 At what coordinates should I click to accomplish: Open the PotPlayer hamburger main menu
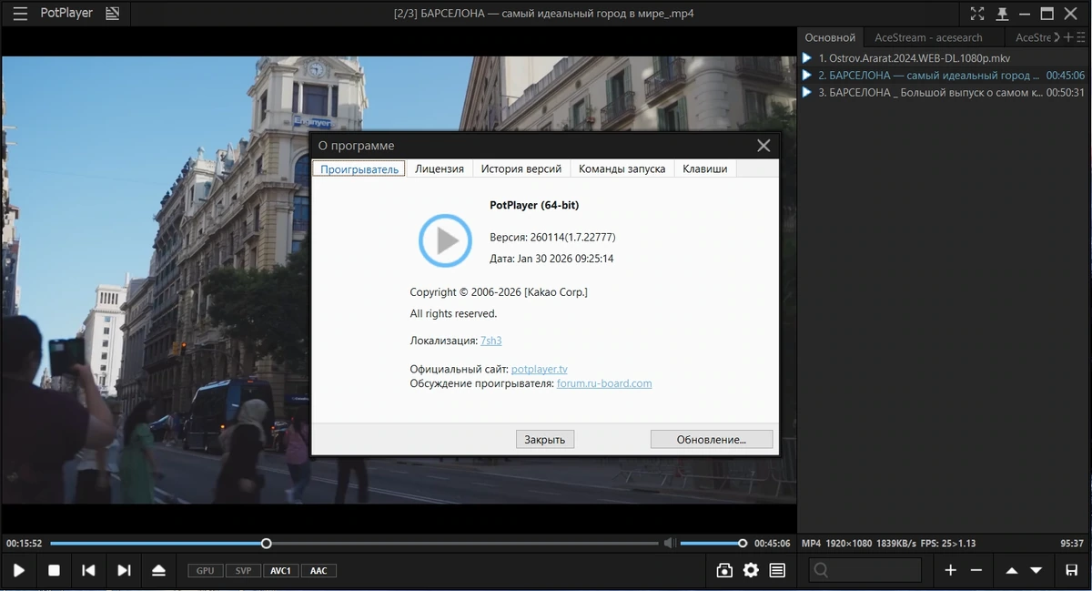[19, 14]
